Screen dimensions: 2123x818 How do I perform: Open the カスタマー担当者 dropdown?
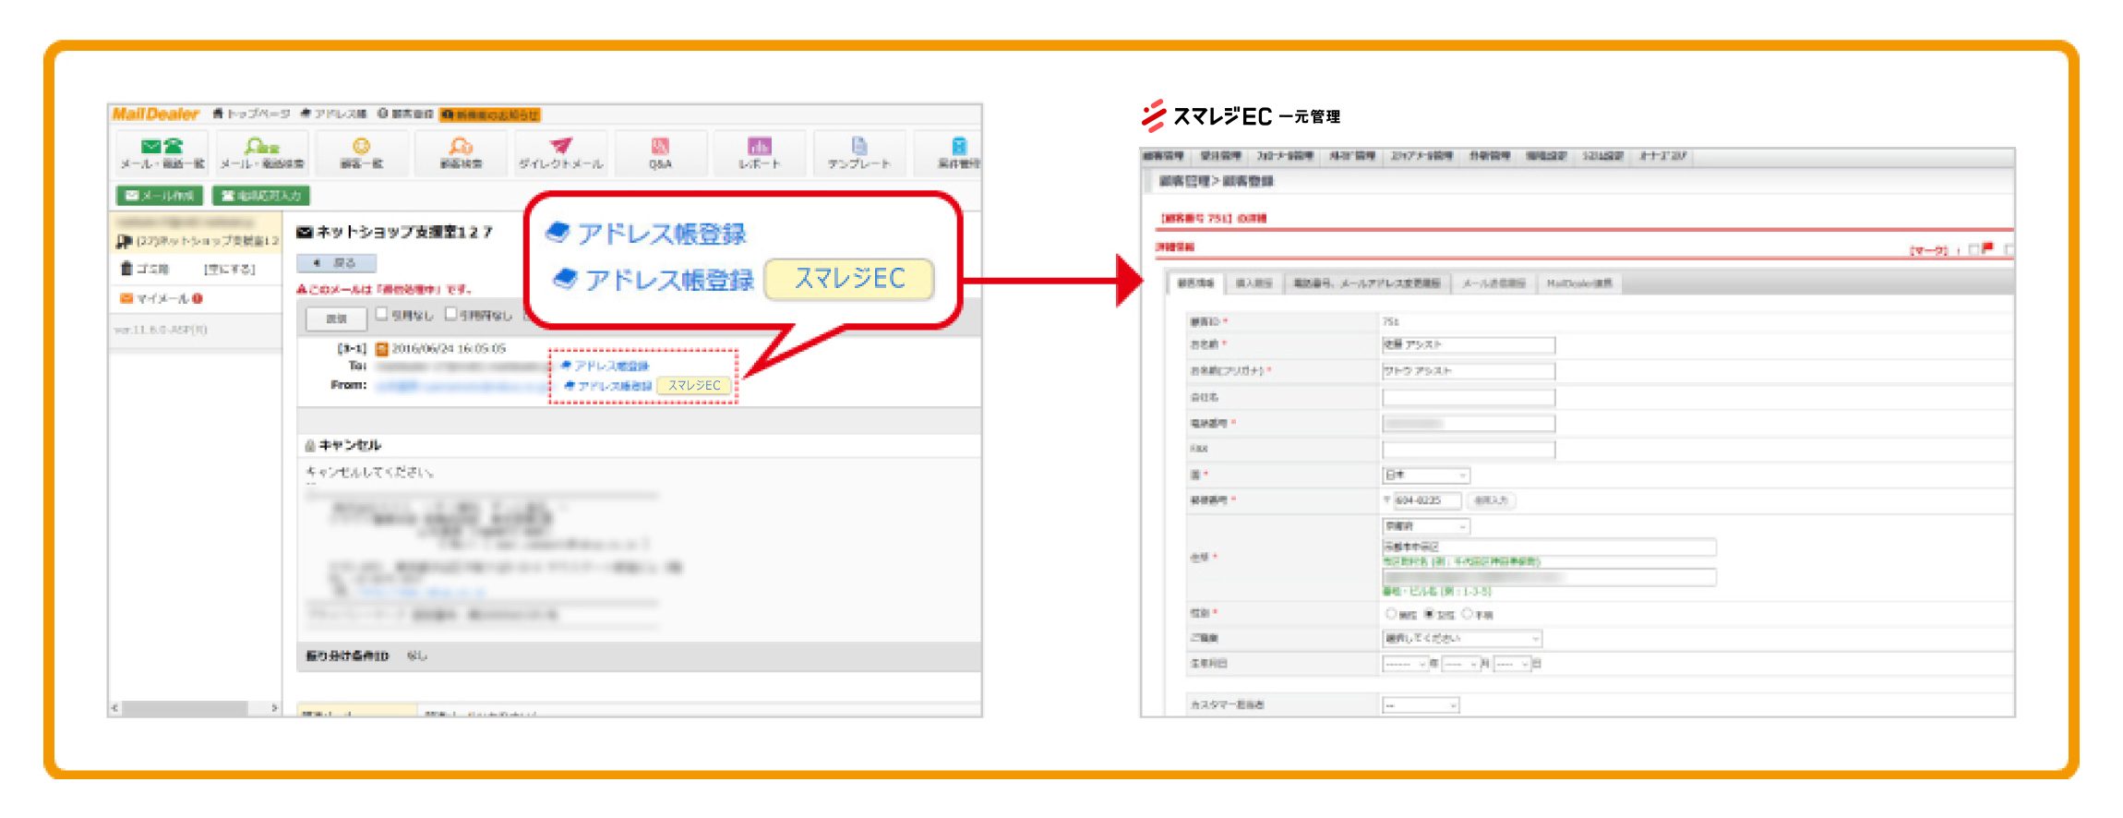[1421, 705]
